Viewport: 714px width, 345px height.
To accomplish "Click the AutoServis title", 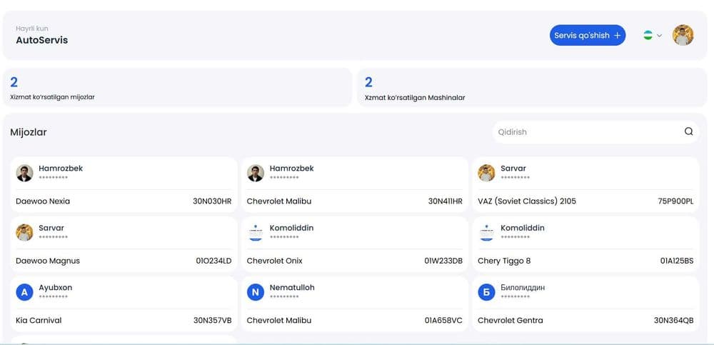I will tap(42, 40).
